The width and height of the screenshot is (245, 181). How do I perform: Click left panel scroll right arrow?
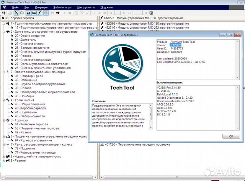[95, 177]
